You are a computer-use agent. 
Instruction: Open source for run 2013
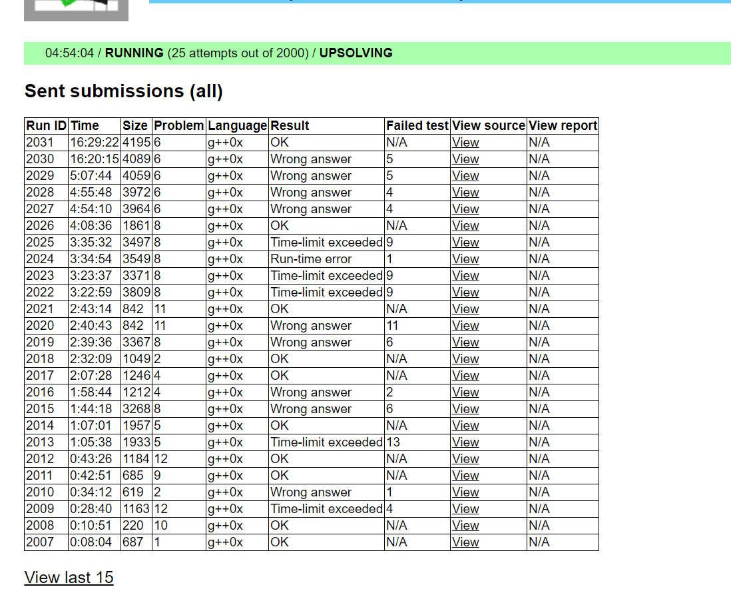(465, 442)
